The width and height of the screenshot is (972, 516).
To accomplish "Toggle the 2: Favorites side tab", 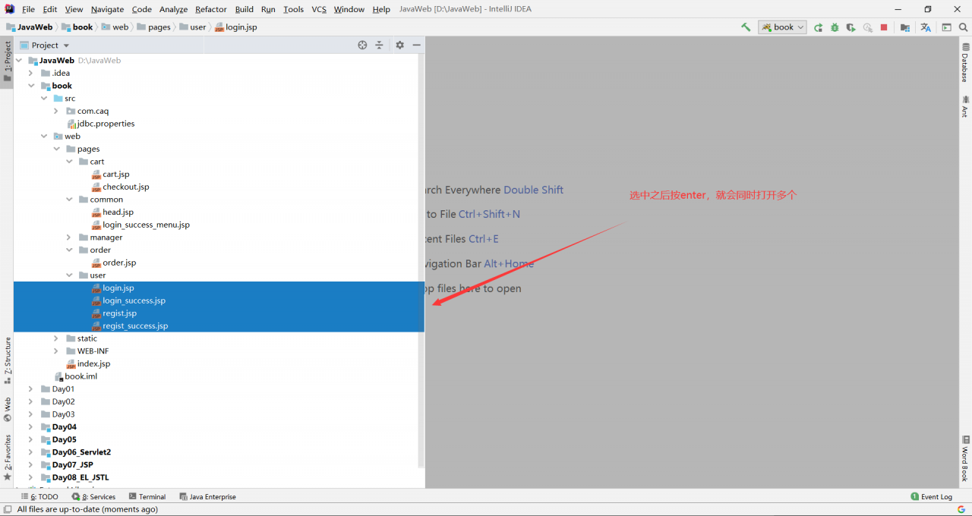I will [x=7, y=458].
